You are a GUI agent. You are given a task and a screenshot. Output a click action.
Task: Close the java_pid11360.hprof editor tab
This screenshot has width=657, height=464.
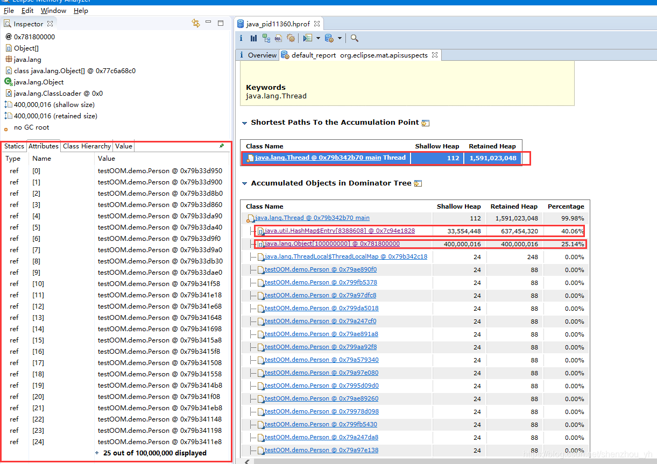tap(317, 24)
